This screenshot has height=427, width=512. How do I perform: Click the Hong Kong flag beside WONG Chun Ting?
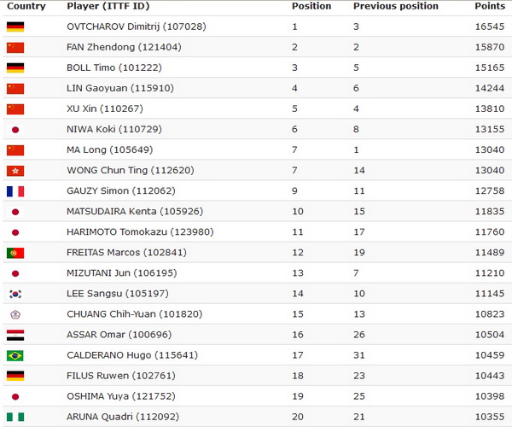click(15, 171)
